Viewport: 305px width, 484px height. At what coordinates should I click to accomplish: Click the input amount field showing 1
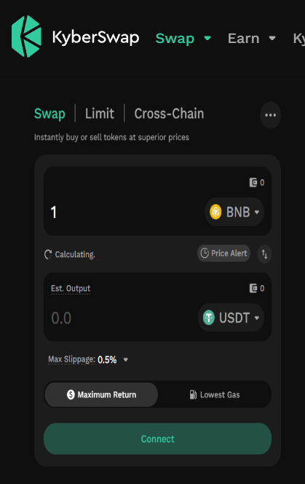click(123, 212)
